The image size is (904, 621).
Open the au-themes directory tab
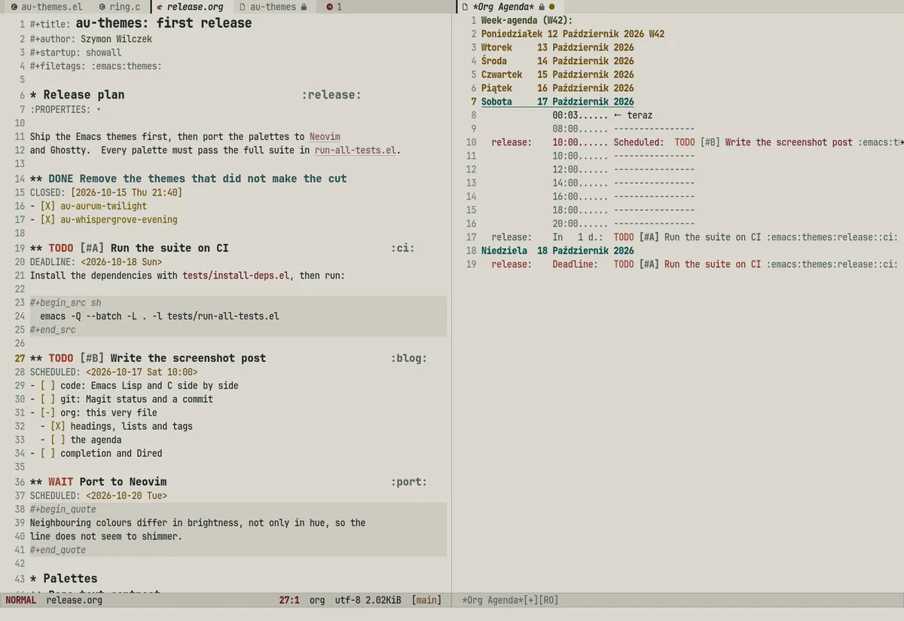coord(273,7)
